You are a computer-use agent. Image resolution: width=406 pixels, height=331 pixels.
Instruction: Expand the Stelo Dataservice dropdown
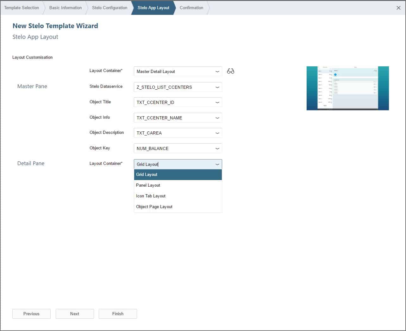[x=217, y=87]
